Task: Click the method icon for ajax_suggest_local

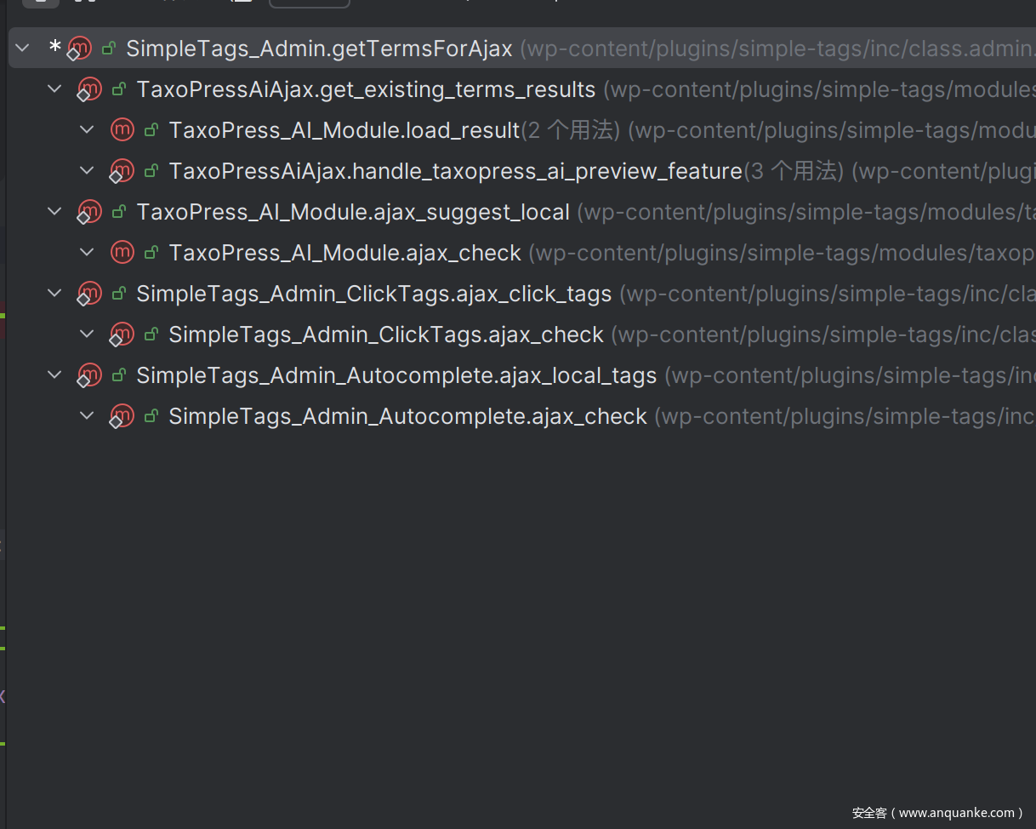Action: coord(89,211)
